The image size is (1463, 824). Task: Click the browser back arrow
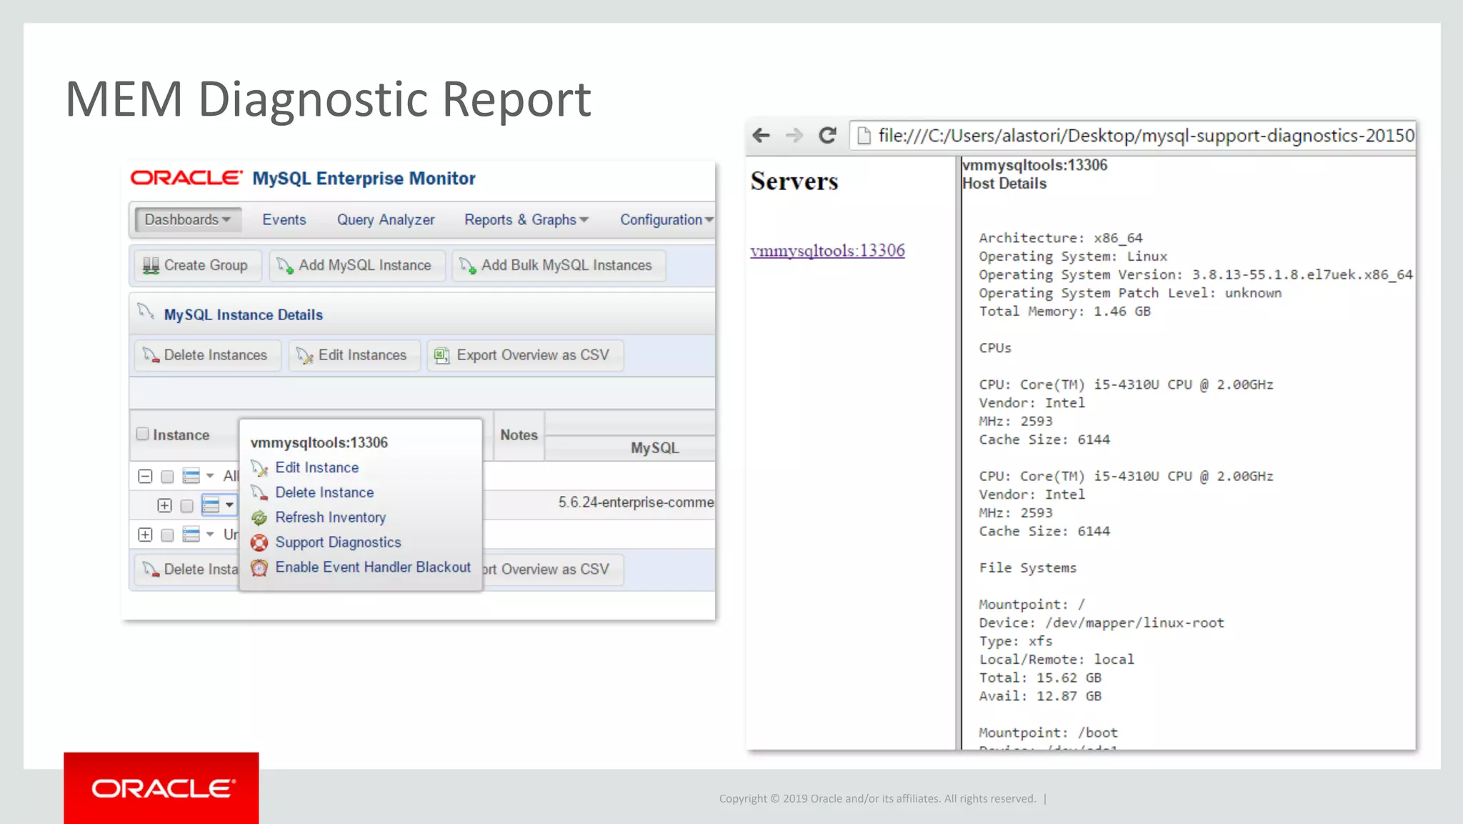click(762, 135)
